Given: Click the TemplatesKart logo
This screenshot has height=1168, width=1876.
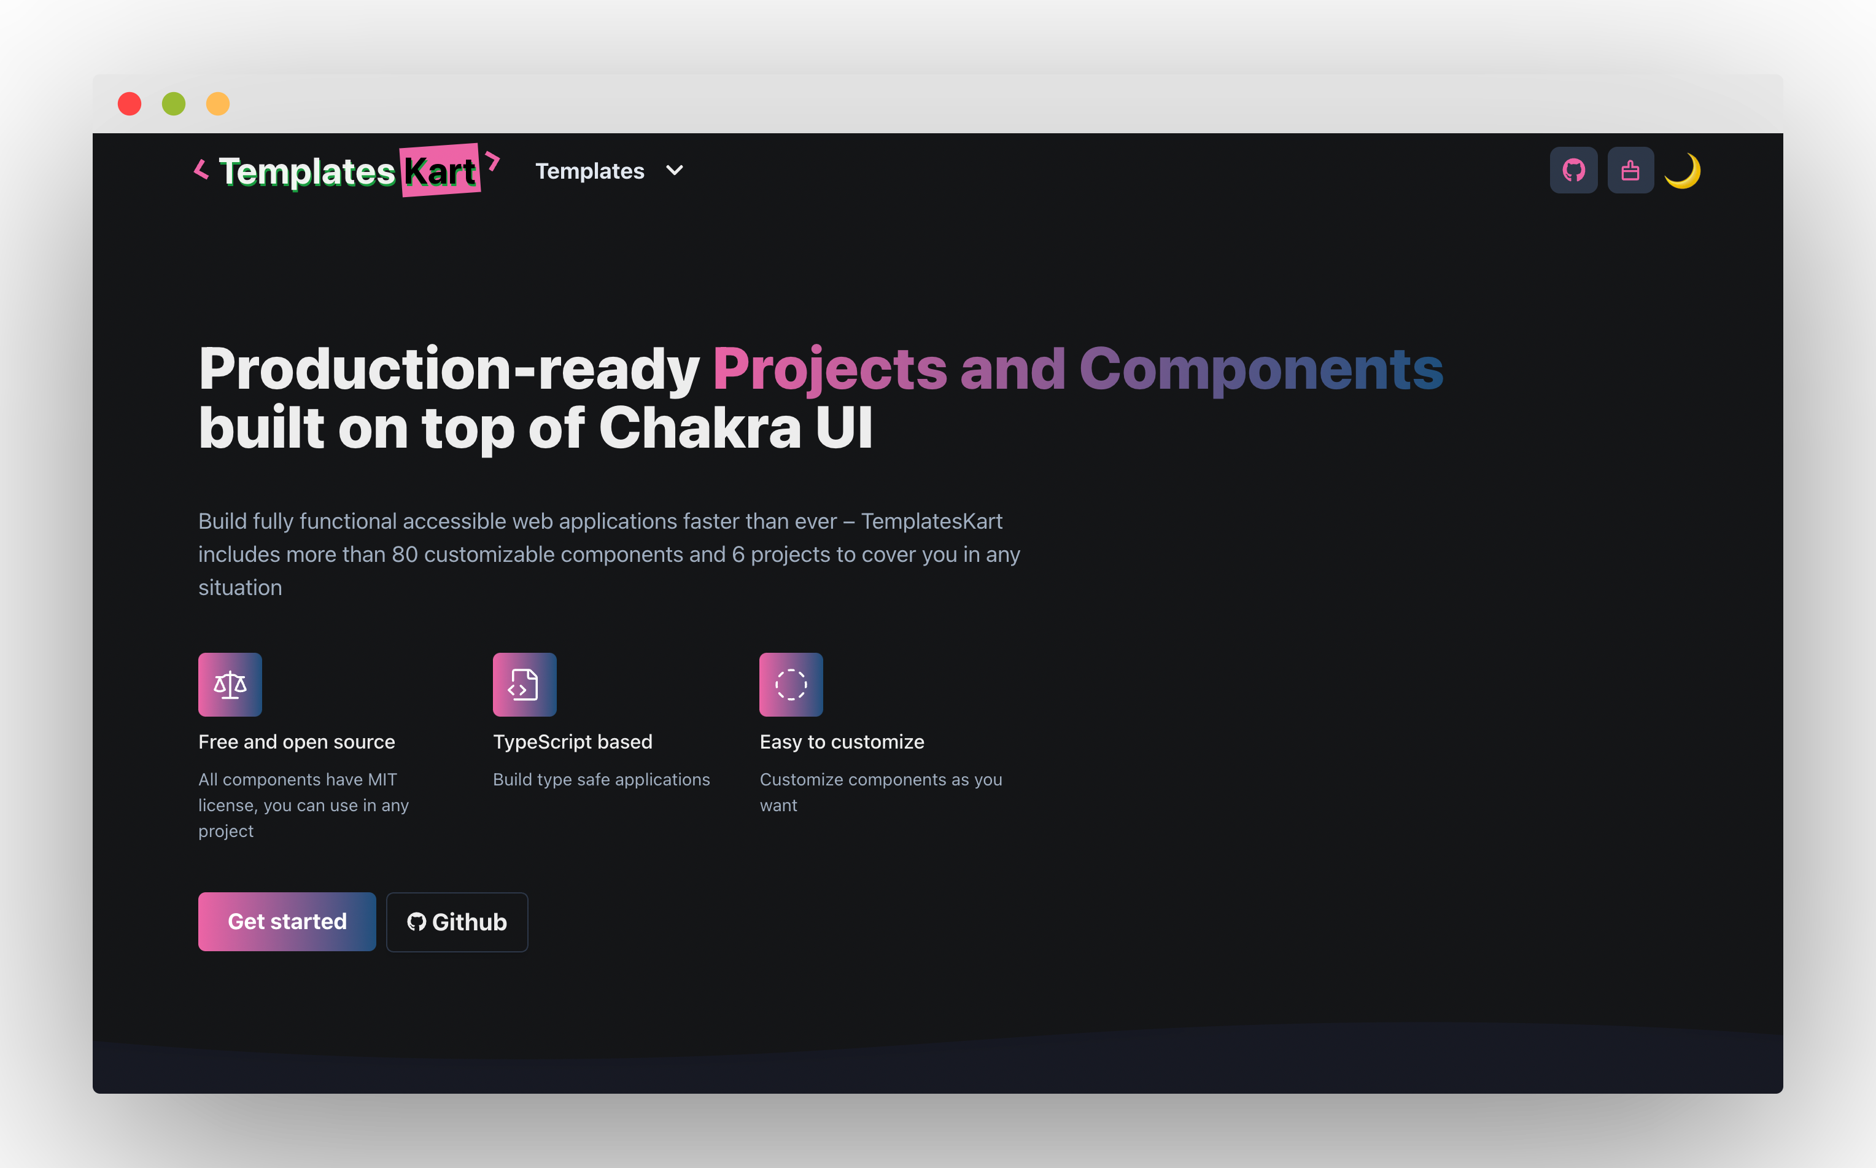Looking at the screenshot, I should click(347, 170).
